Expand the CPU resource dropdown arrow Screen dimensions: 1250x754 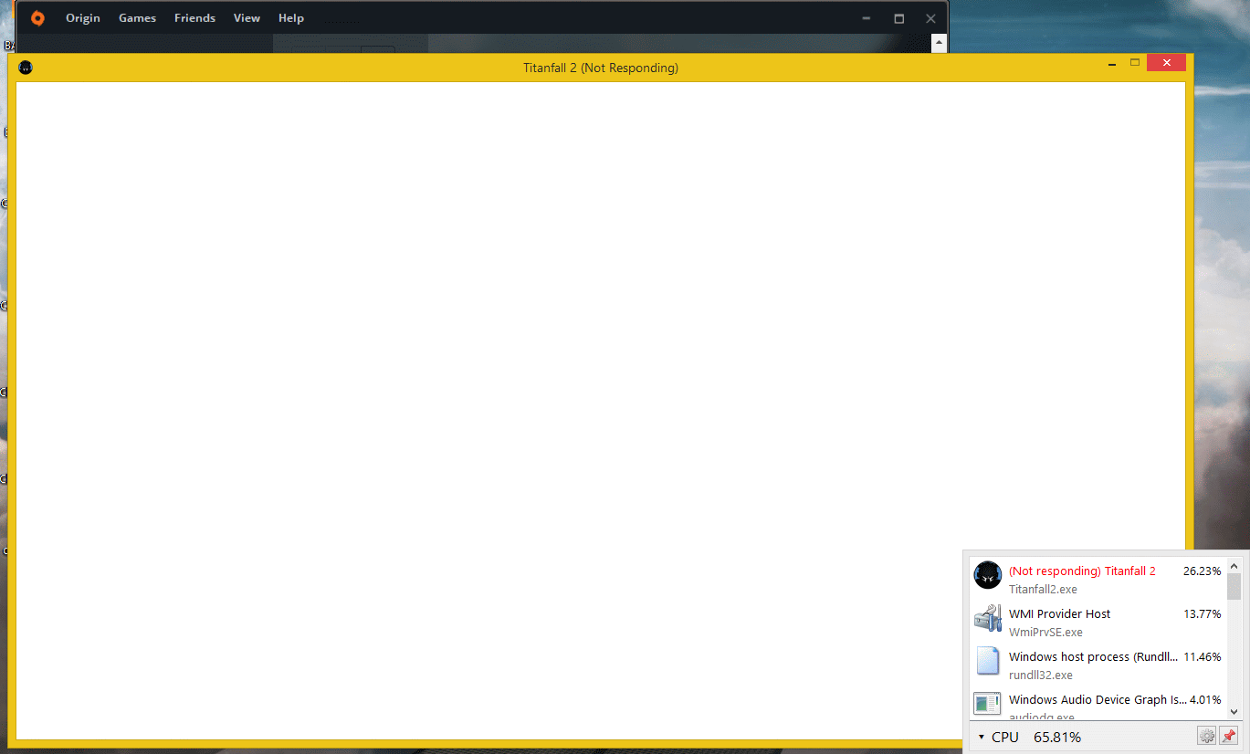pos(982,738)
